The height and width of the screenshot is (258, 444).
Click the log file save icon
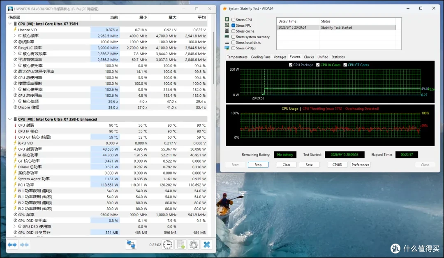(180, 244)
